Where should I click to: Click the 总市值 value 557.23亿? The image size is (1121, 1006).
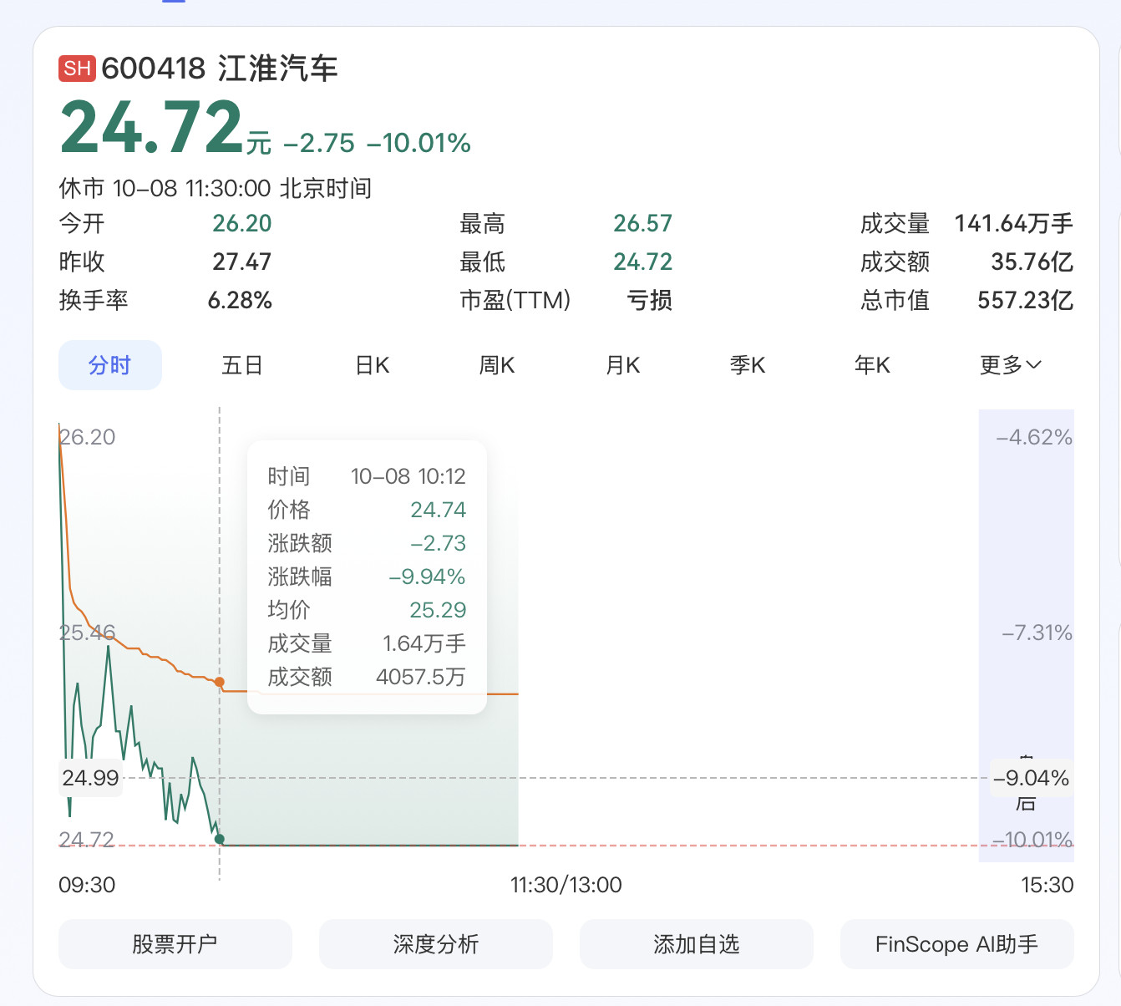pos(1026,300)
